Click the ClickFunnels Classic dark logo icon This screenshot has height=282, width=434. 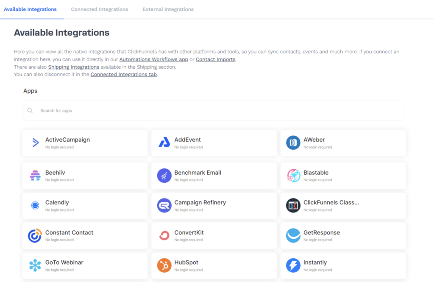(x=293, y=206)
